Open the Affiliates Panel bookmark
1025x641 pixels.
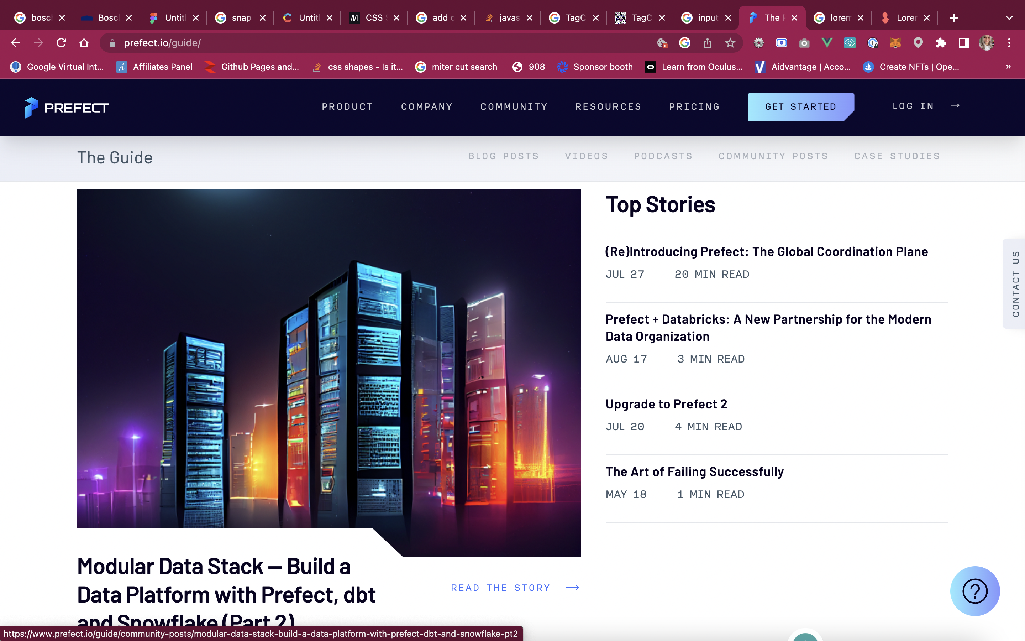click(154, 67)
